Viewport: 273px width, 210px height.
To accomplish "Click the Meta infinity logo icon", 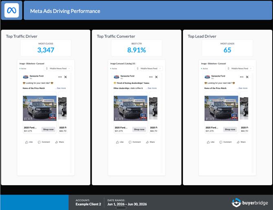I will [12, 11].
